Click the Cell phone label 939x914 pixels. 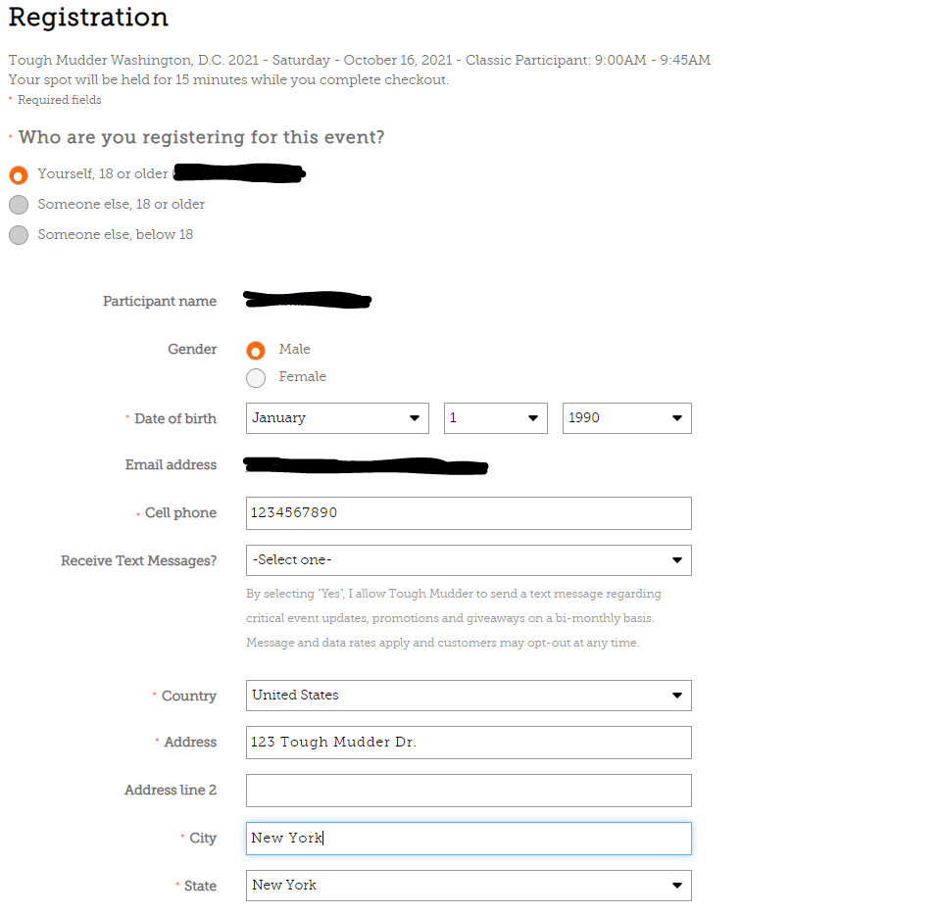click(181, 513)
